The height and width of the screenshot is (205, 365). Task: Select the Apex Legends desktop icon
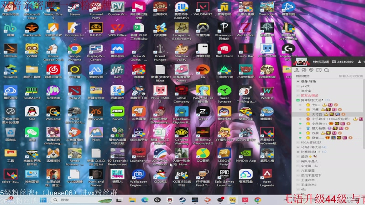(x=267, y=178)
